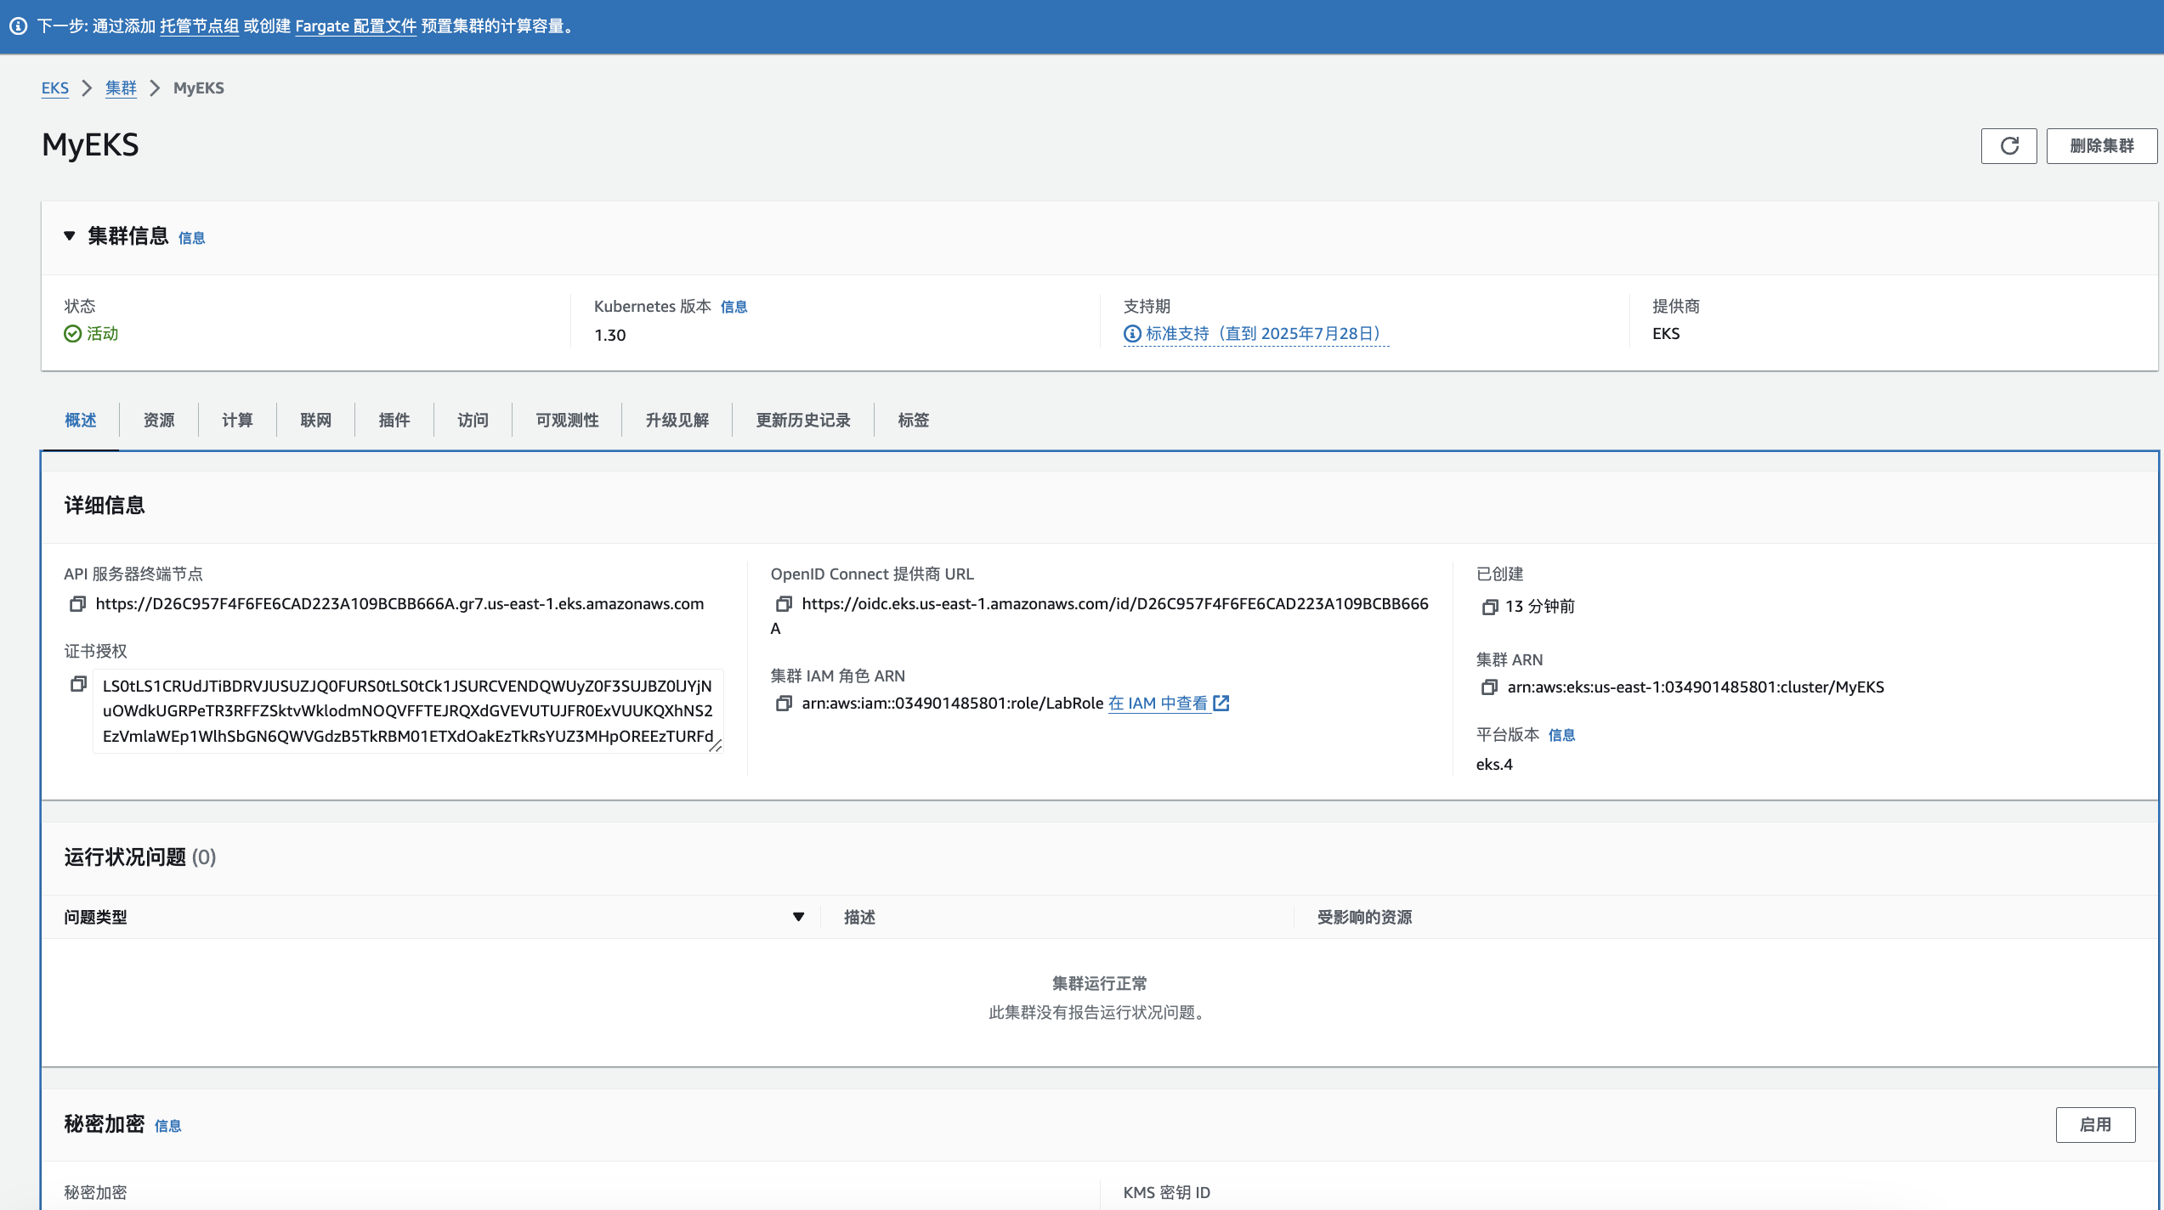Open the 插件 tab

point(394,421)
